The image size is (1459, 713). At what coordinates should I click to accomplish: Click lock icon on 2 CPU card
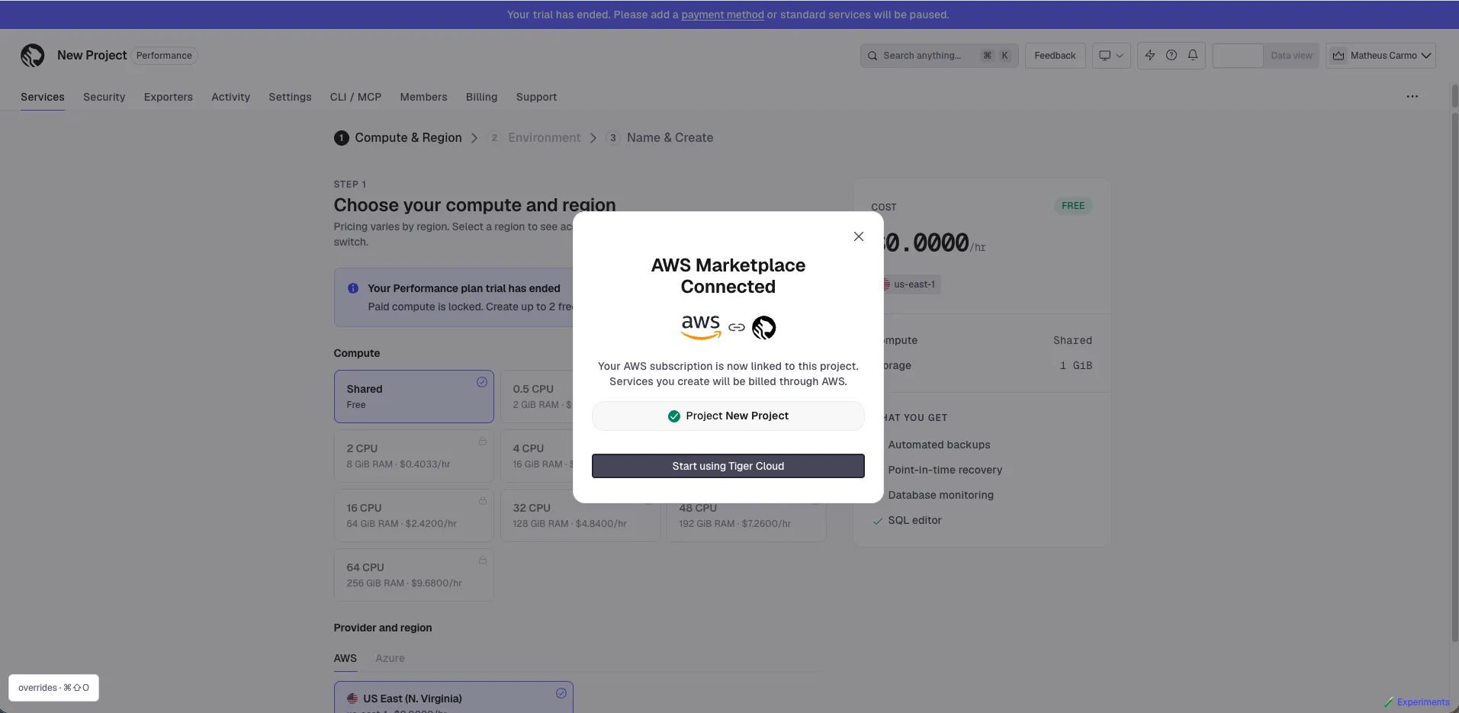pos(482,442)
